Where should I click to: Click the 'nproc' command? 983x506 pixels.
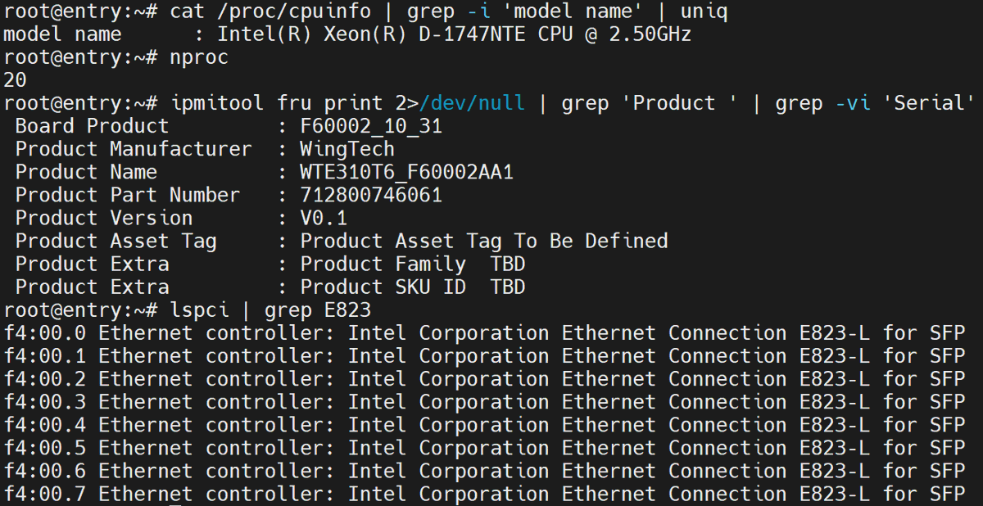tap(199, 58)
